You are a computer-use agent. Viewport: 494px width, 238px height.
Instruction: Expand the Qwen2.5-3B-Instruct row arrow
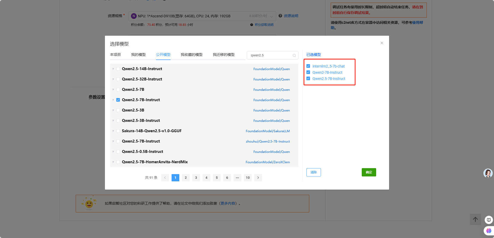(113, 121)
